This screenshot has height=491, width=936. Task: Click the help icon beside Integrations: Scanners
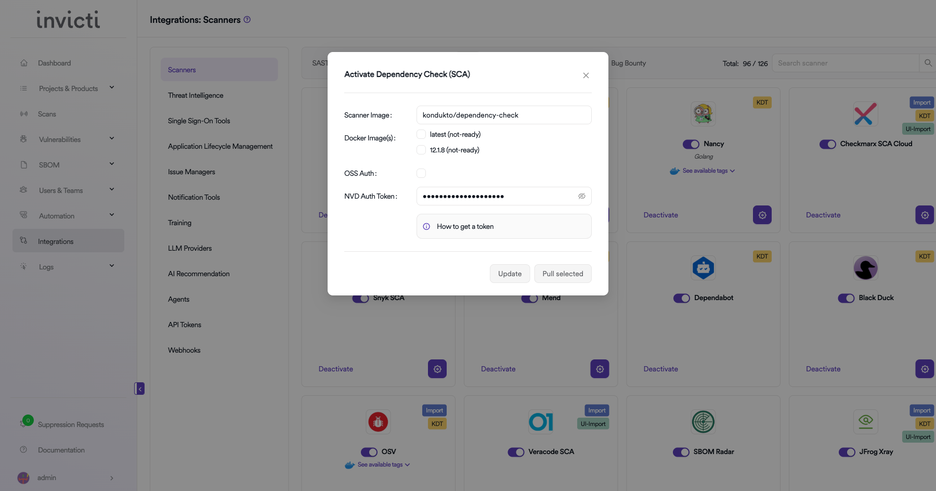coord(248,20)
